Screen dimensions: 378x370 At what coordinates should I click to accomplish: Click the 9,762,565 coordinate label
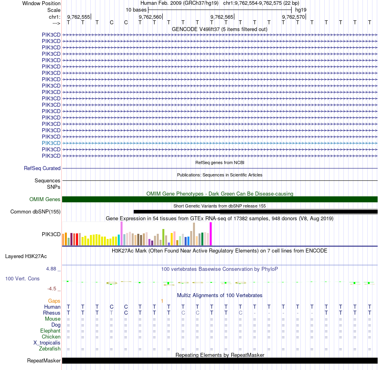click(222, 17)
